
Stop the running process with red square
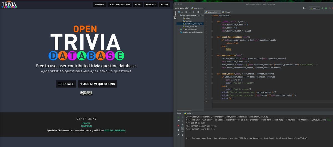[x=178, y=125]
